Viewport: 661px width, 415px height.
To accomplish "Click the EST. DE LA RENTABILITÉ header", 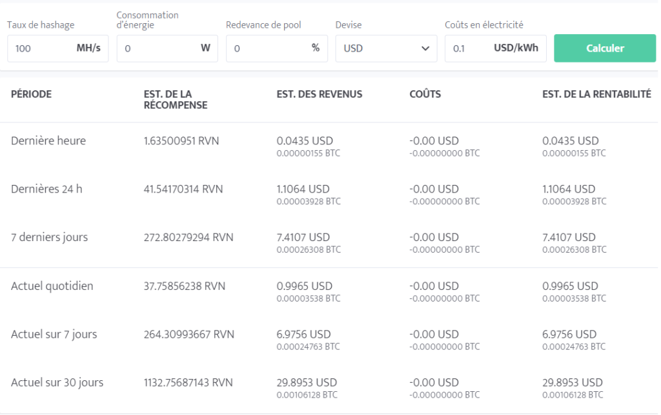I will pos(596,94).
